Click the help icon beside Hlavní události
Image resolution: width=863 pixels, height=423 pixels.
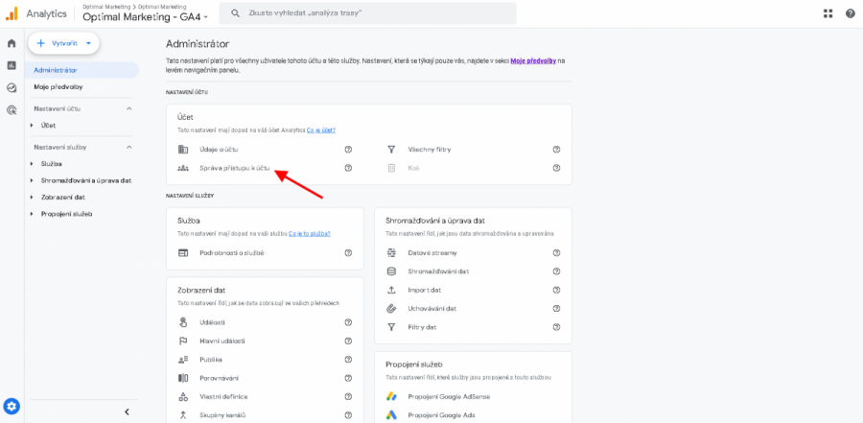348,341
